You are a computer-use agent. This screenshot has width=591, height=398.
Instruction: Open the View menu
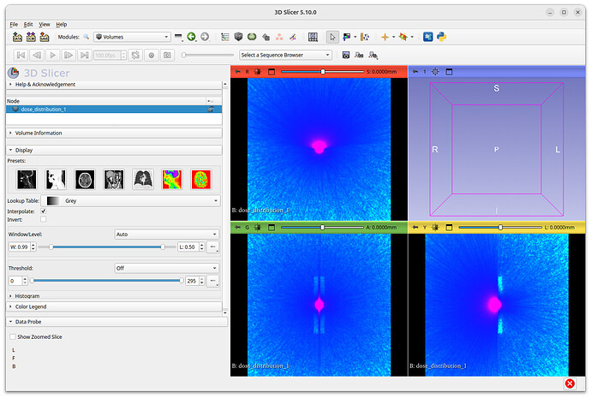tap(45, 24)
